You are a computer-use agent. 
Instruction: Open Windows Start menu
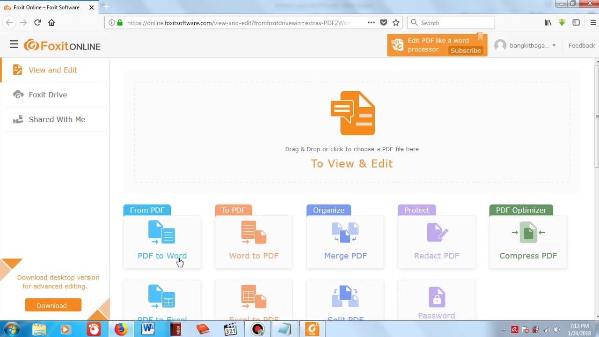point(11,330)
